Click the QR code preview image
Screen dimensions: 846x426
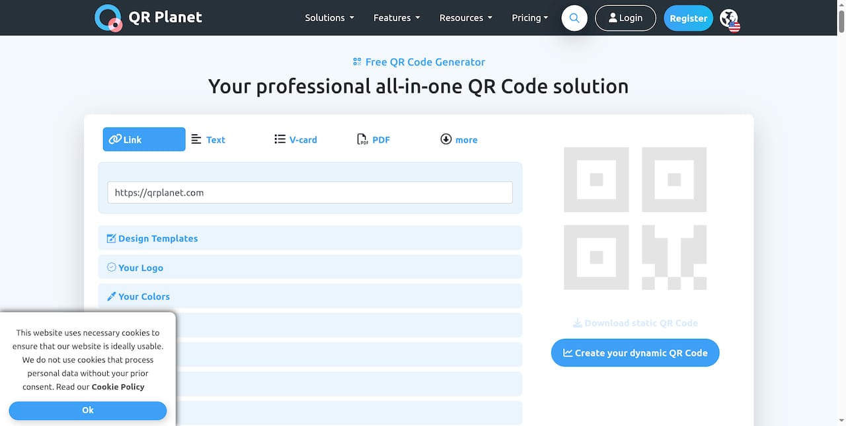[x=635, y=219]
